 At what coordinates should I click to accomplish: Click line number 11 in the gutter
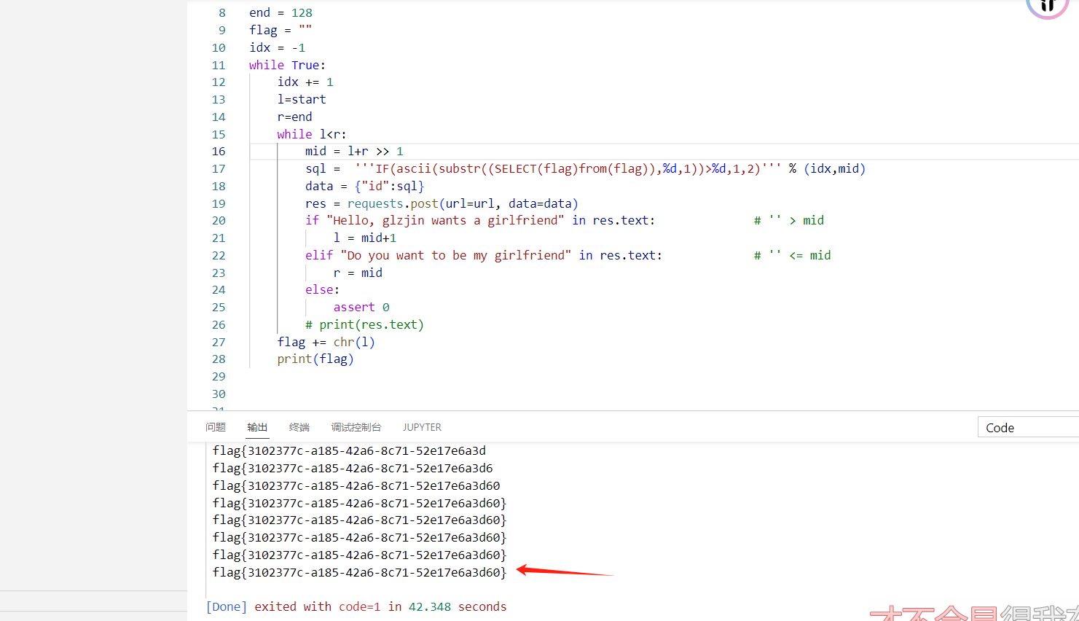(219, 65)
